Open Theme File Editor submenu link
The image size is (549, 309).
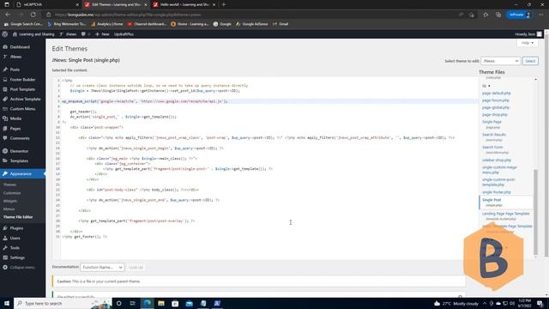pyautogui.click(x=18, y=217)
